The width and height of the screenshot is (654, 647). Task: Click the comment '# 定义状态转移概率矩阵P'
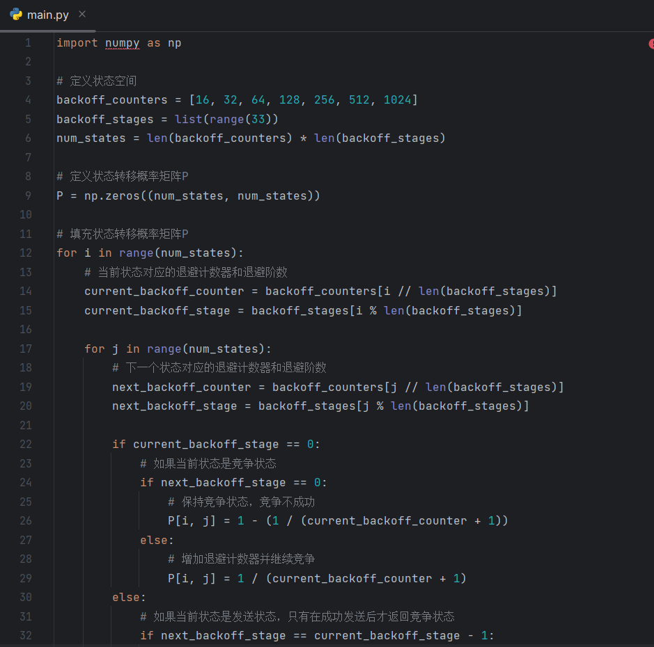(122, 176)
